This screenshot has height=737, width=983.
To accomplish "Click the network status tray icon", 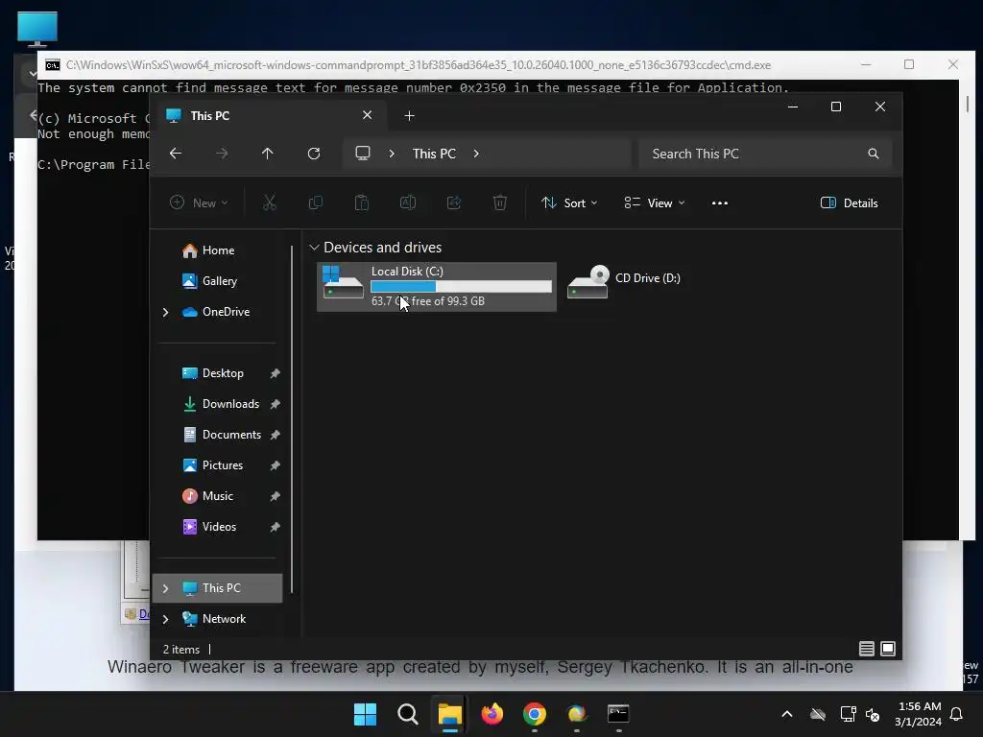I will [848, 714].
